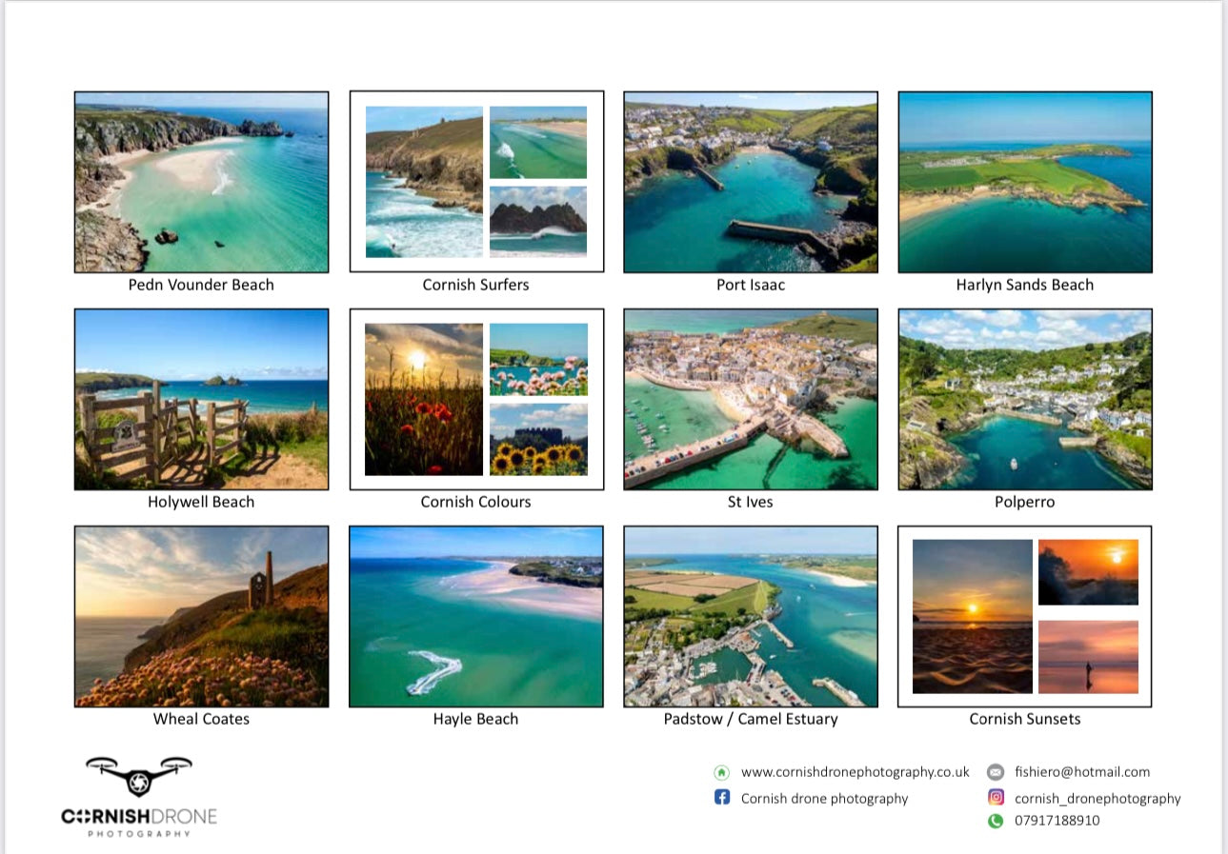Click the pink beach silhouette sunset photo

[x=1088, y=657]
